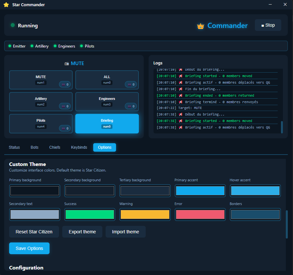The width and height of the screenshot is (293, 275).
Task: Click the Import theme button
Action: pos(125,232)
